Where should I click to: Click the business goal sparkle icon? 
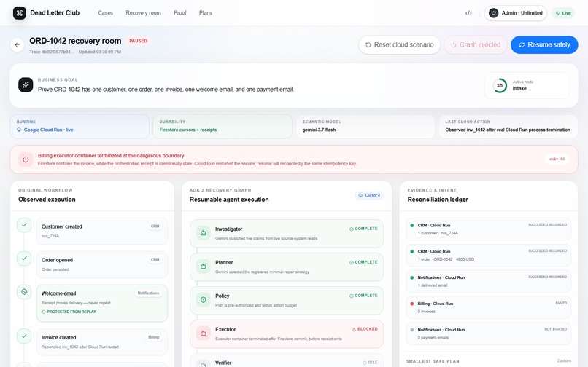click(x=26, y=85)
